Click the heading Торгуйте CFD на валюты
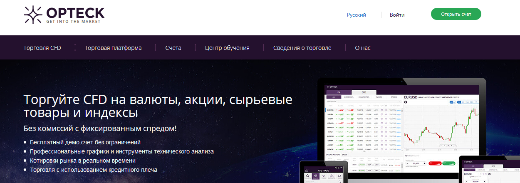Screen dimensions: 520x183 tap(158, 106)
